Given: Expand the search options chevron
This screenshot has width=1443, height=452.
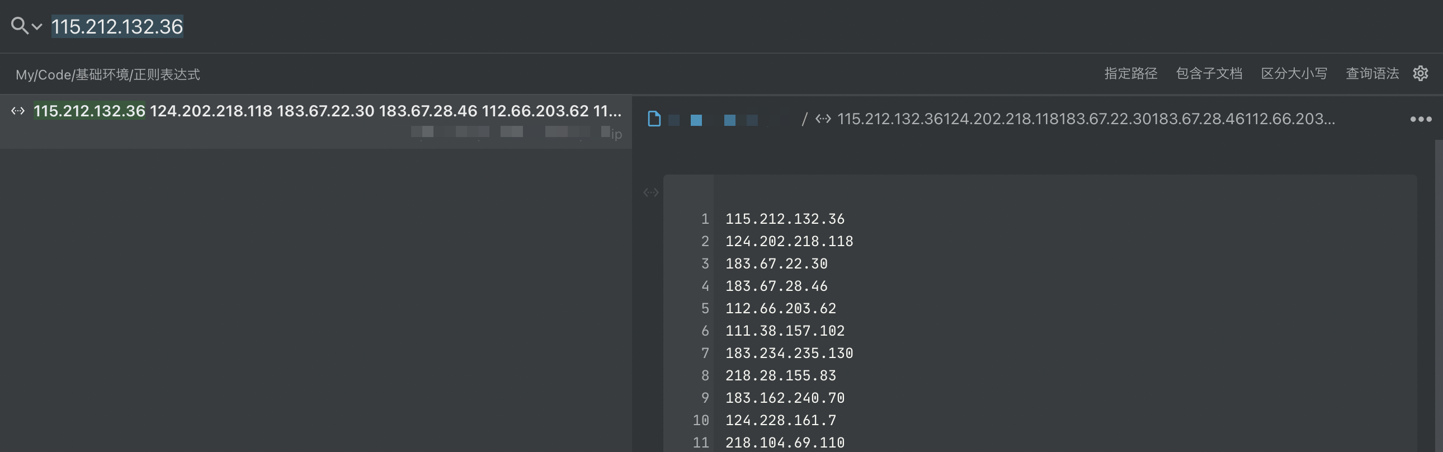Looking at the screenshot, I should coord(37,26).
